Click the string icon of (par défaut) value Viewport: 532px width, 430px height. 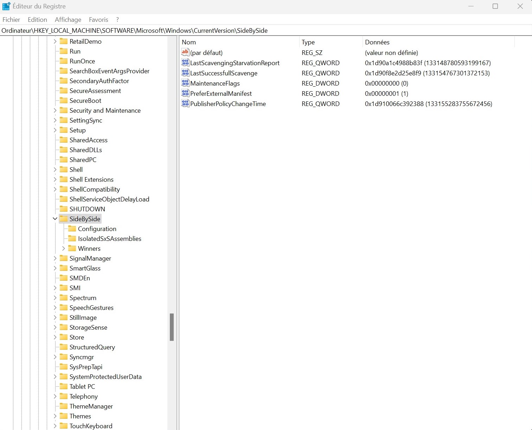point(185,52)
